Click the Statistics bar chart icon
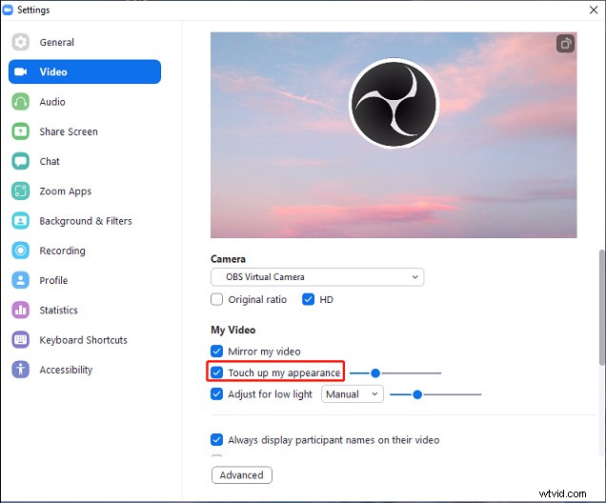606x503 pixels. [x=20, y=310]
